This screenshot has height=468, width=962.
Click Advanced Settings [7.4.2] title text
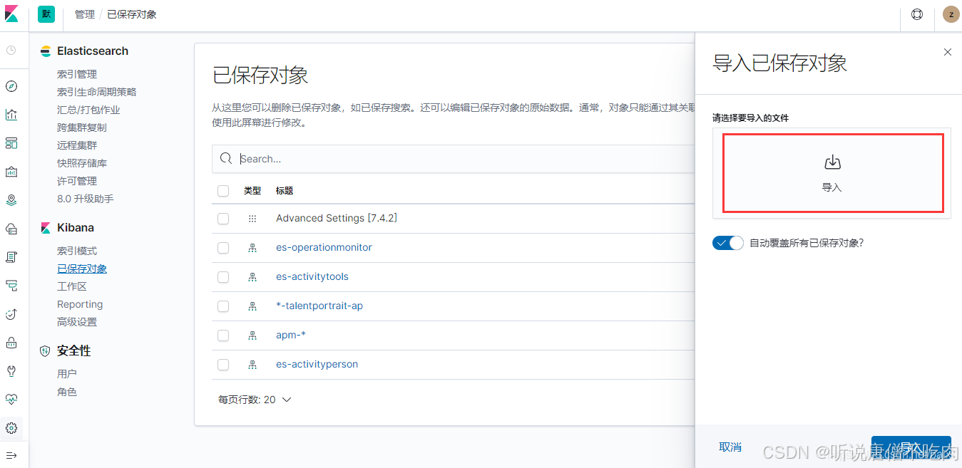337,218
